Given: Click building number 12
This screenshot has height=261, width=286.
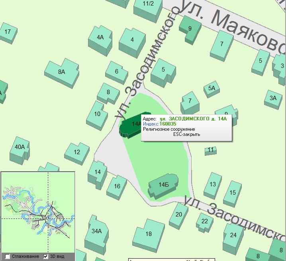Looking at the screenshot, I should click(x=77, y=152).
